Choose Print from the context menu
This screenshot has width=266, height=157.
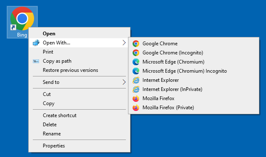[48, 52]
